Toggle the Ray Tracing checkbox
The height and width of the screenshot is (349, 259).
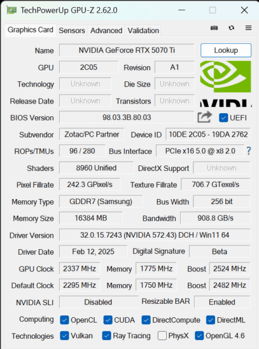(x=107, y=336)
